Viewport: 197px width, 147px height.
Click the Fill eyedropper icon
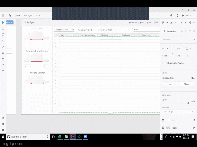pyautogui.click(x=194, y=120)
